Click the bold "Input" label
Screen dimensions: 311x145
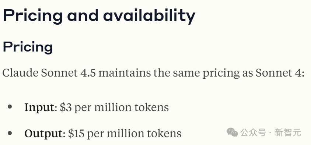pos(39,108)
